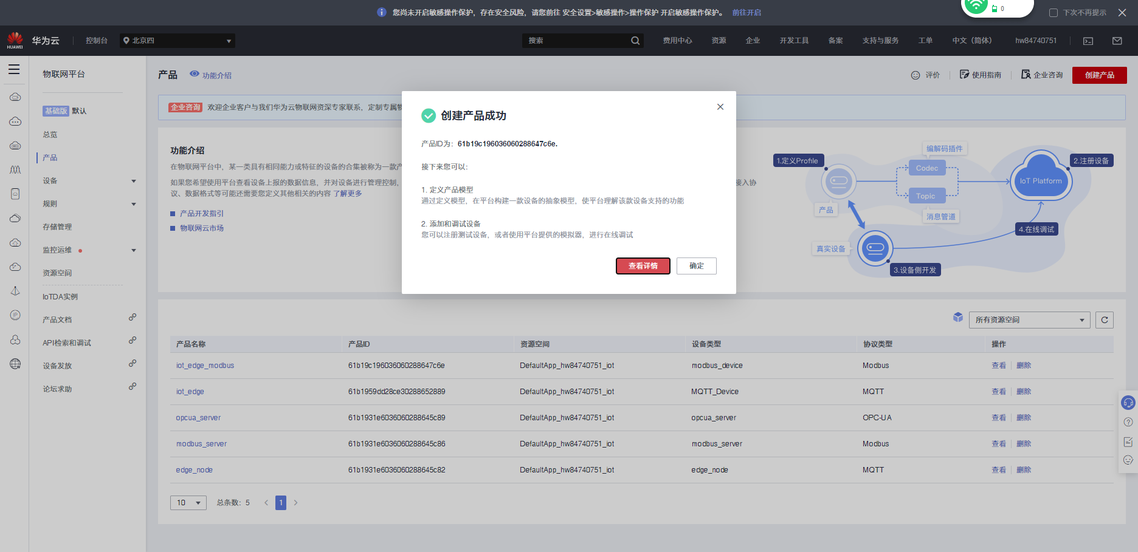Screen dimensions: 1138x552
Task: Open the external link icon for 论坛求助
Action: (133, 386)
